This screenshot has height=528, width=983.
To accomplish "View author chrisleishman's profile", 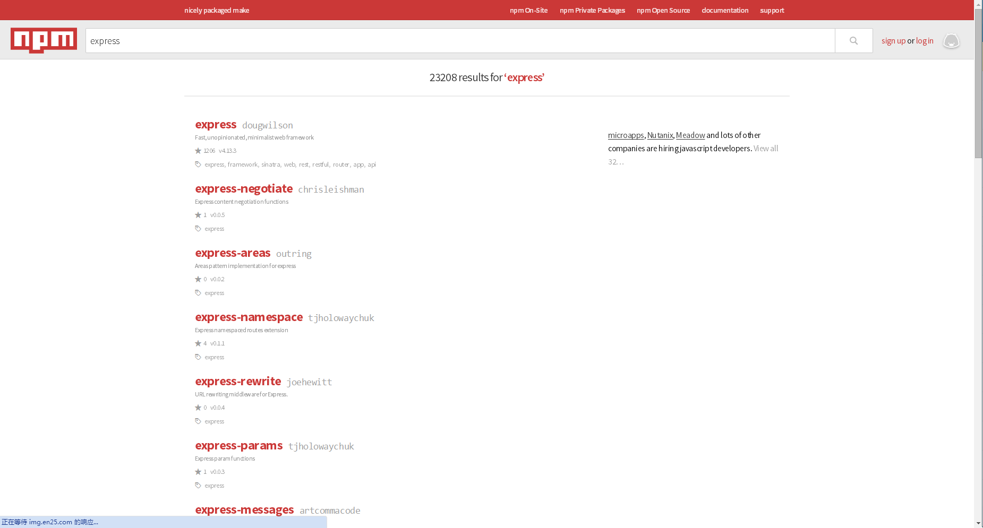I will (x=331, y=189).
